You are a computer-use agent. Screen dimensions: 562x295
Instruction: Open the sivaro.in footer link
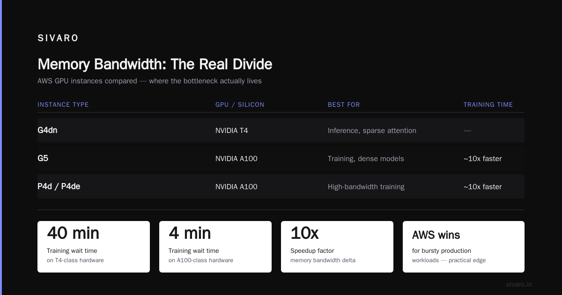519,284
